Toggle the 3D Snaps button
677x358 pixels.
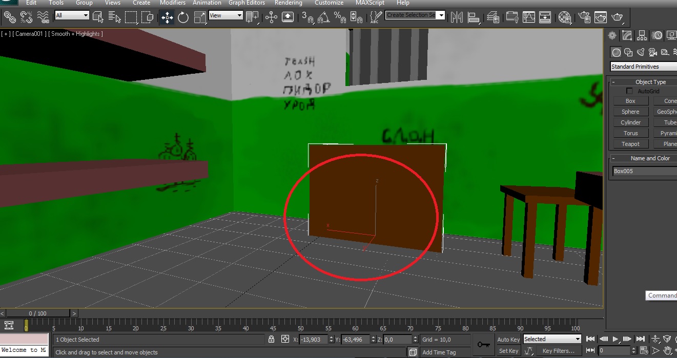coord(307,17)
